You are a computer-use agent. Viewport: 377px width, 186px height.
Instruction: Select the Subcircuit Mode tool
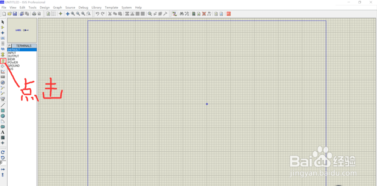point(3,55)
